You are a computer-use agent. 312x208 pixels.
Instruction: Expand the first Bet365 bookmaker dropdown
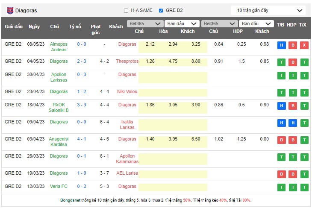pyautogui.click(x=145, y=23)
